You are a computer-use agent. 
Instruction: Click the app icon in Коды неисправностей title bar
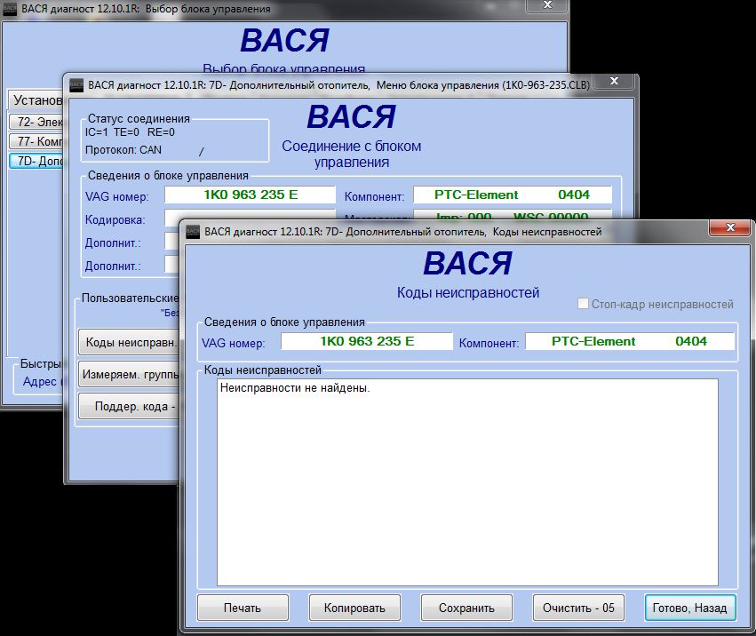(193, 232)
